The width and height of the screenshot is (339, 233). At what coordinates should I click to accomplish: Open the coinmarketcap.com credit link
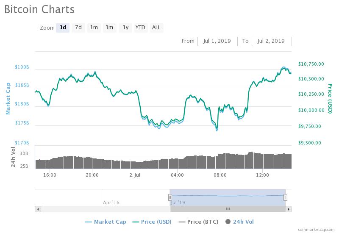point(316,230)
